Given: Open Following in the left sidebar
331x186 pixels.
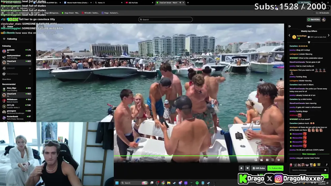Looking at the screenshot, I should (x=12, y=39).
